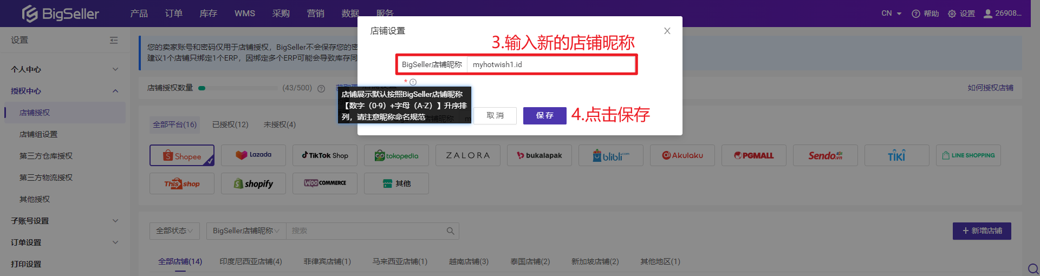The width and height of the screenshot is (1040, 276).
Task: Open the 库存 top menu
Action: pos(208,14)
